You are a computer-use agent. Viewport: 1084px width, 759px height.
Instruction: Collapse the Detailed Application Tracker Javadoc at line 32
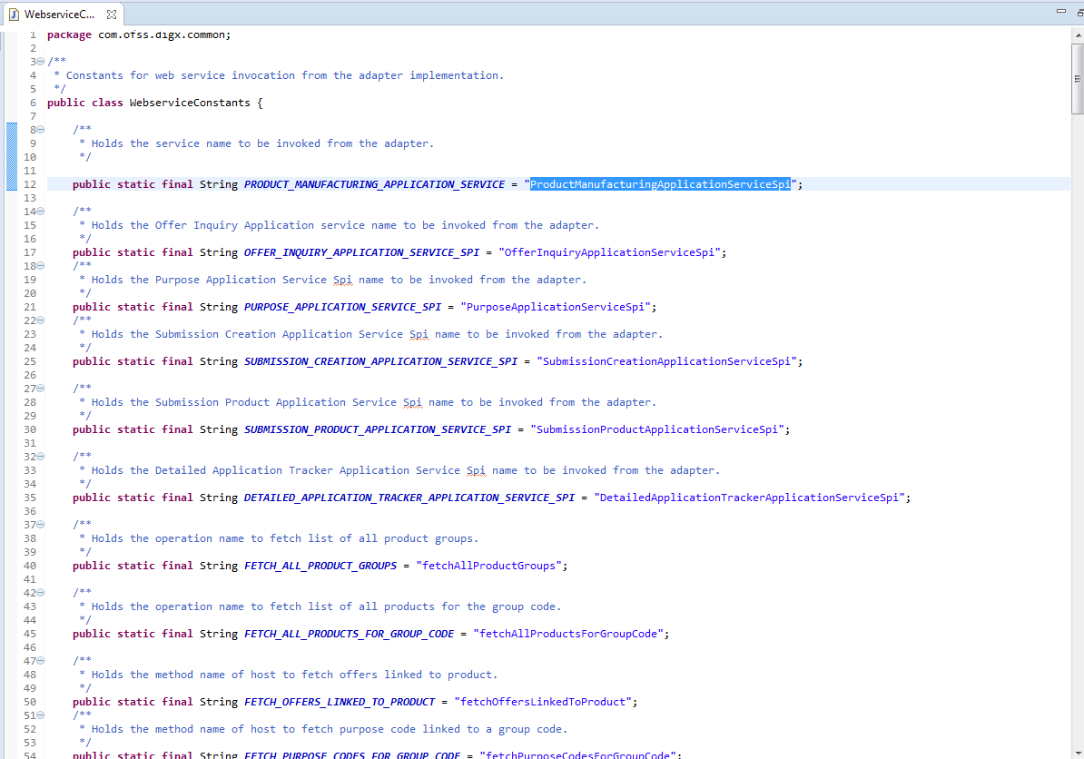point(40,456)
